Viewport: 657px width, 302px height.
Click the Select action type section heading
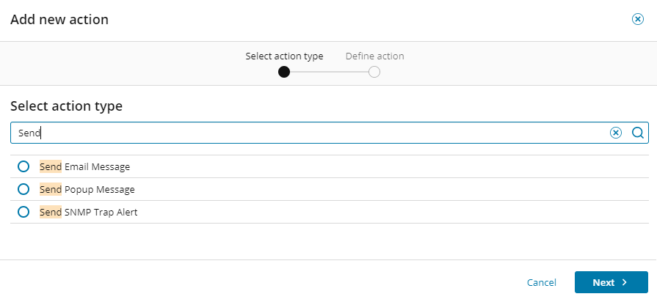coord(66,106)
